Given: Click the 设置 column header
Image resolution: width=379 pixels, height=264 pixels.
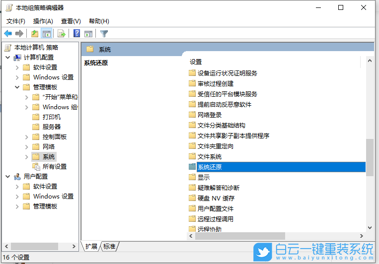Looking at the screenshot, I should tap(196, 62).
